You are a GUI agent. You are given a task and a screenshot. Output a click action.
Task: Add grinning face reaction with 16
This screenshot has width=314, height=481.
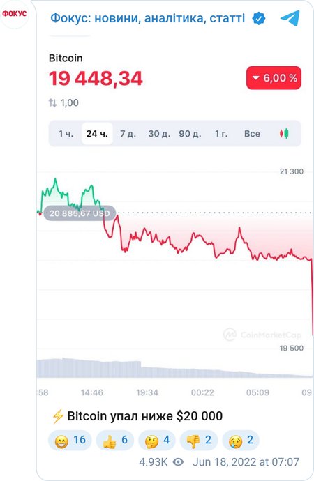coord(70,440)
